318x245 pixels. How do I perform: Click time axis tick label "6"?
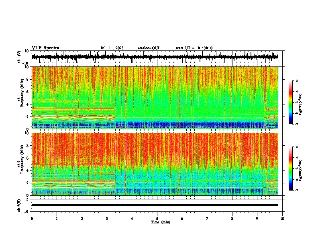pos(182,219)
